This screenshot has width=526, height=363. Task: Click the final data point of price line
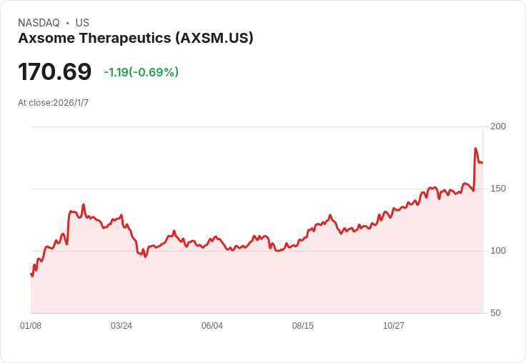pyautogui.click(x=482, y=163)
